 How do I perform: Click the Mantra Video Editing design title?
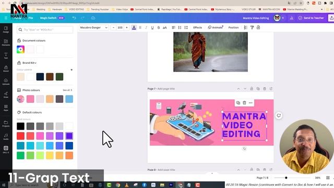(x=256, y=18)
